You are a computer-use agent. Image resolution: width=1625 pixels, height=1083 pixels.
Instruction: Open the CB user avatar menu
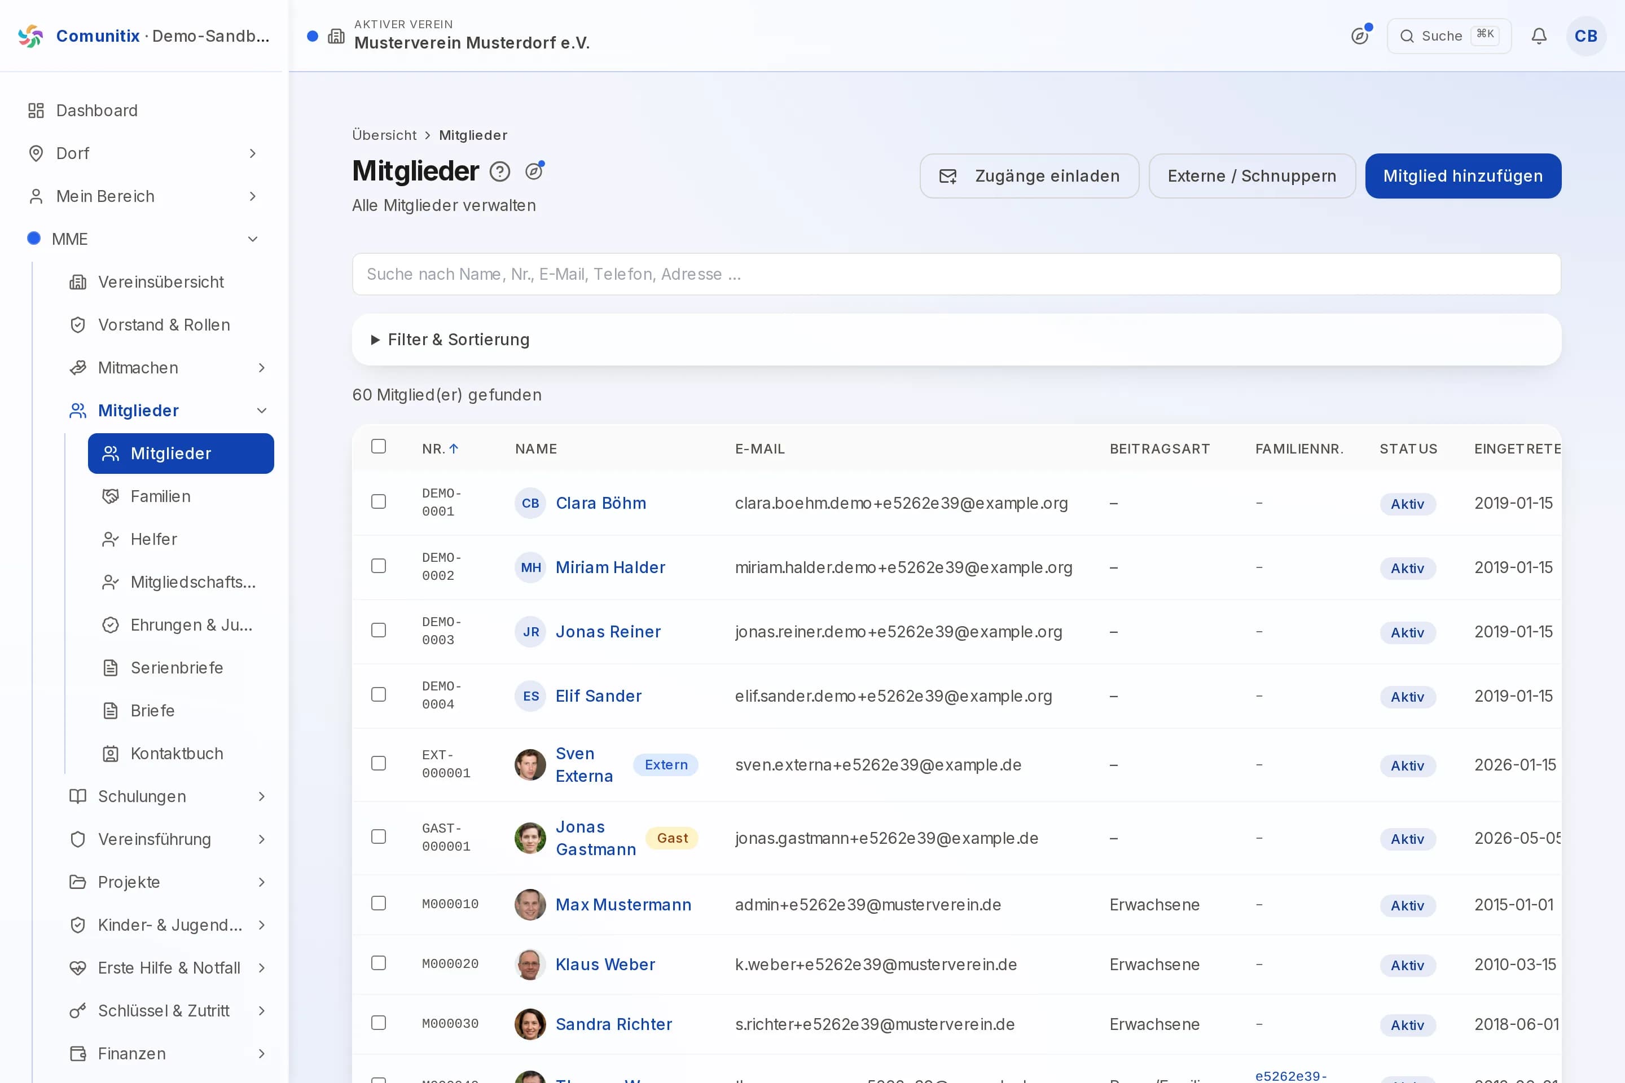[1586, 36]
